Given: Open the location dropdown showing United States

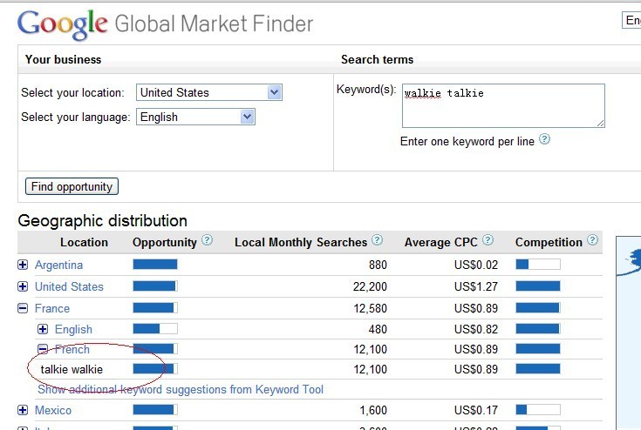Looking at the screenshot, I should (209, 92).
